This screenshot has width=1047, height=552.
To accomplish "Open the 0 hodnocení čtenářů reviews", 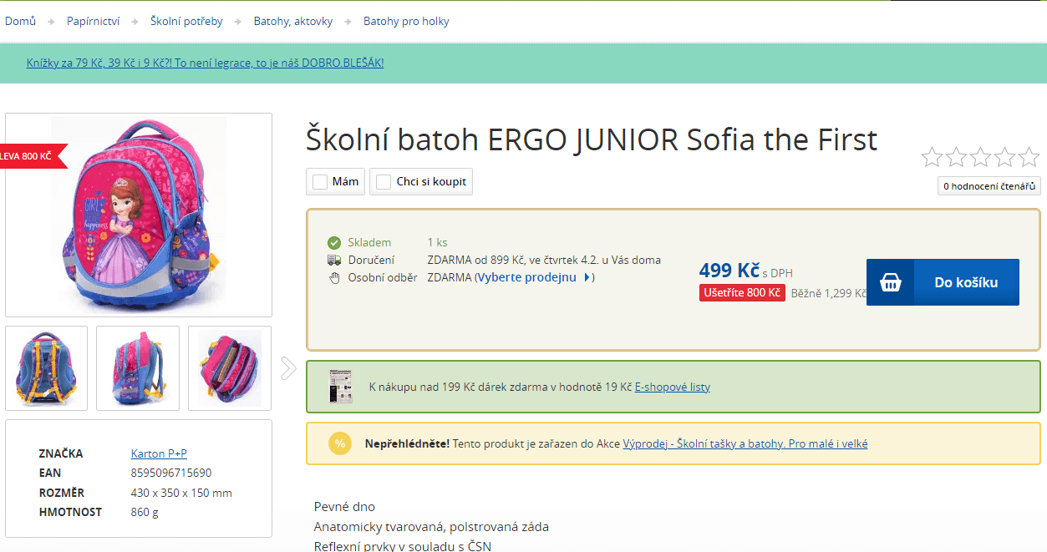I will [989, 186].
